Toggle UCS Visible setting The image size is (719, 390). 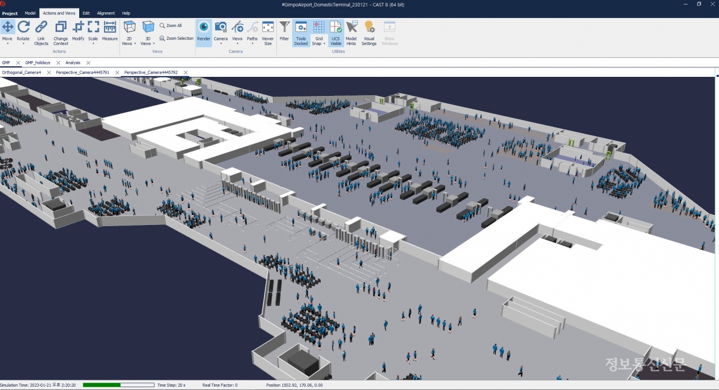(335, 33)
